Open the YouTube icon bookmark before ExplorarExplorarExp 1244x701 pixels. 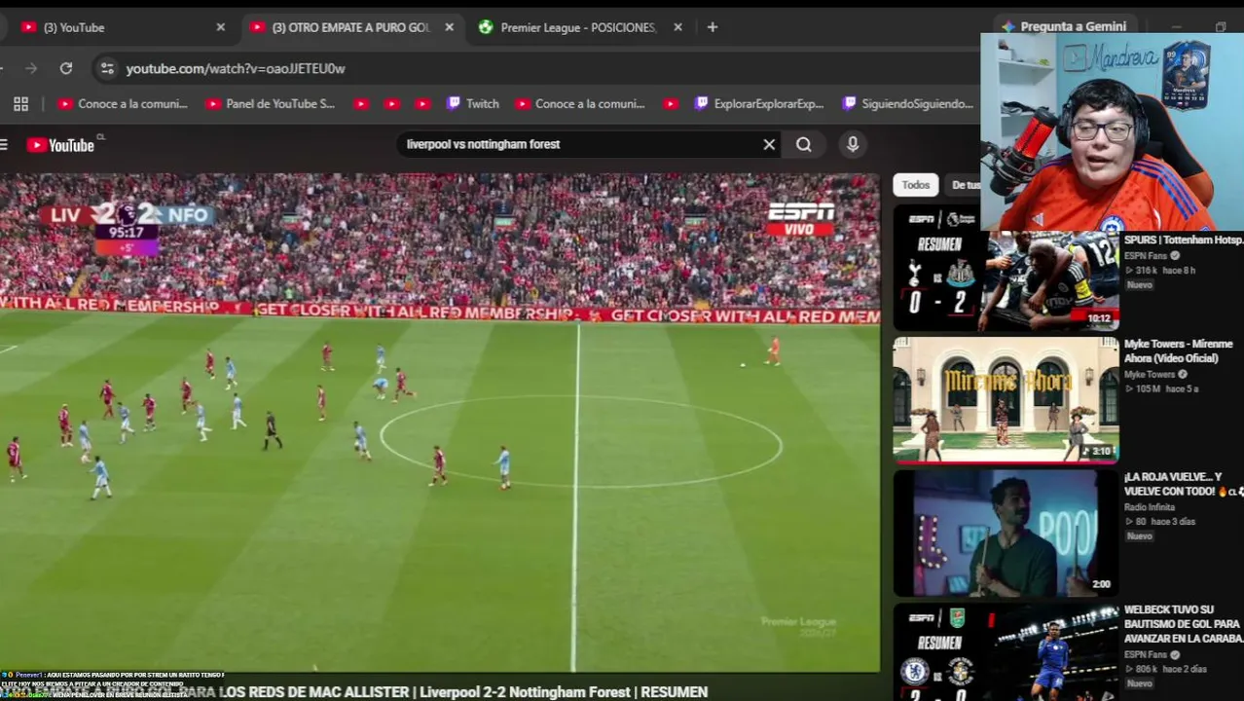pyautogui.click(x=670, y=103)
